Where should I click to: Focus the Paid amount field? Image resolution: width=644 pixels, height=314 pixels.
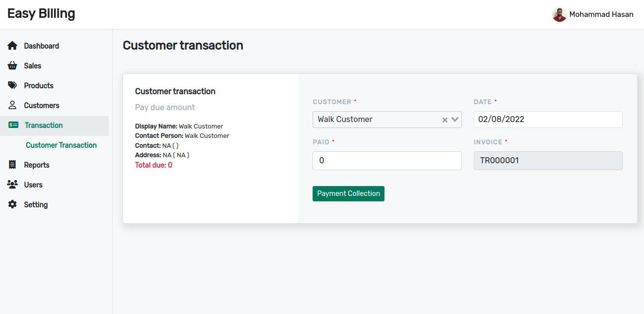387,161
